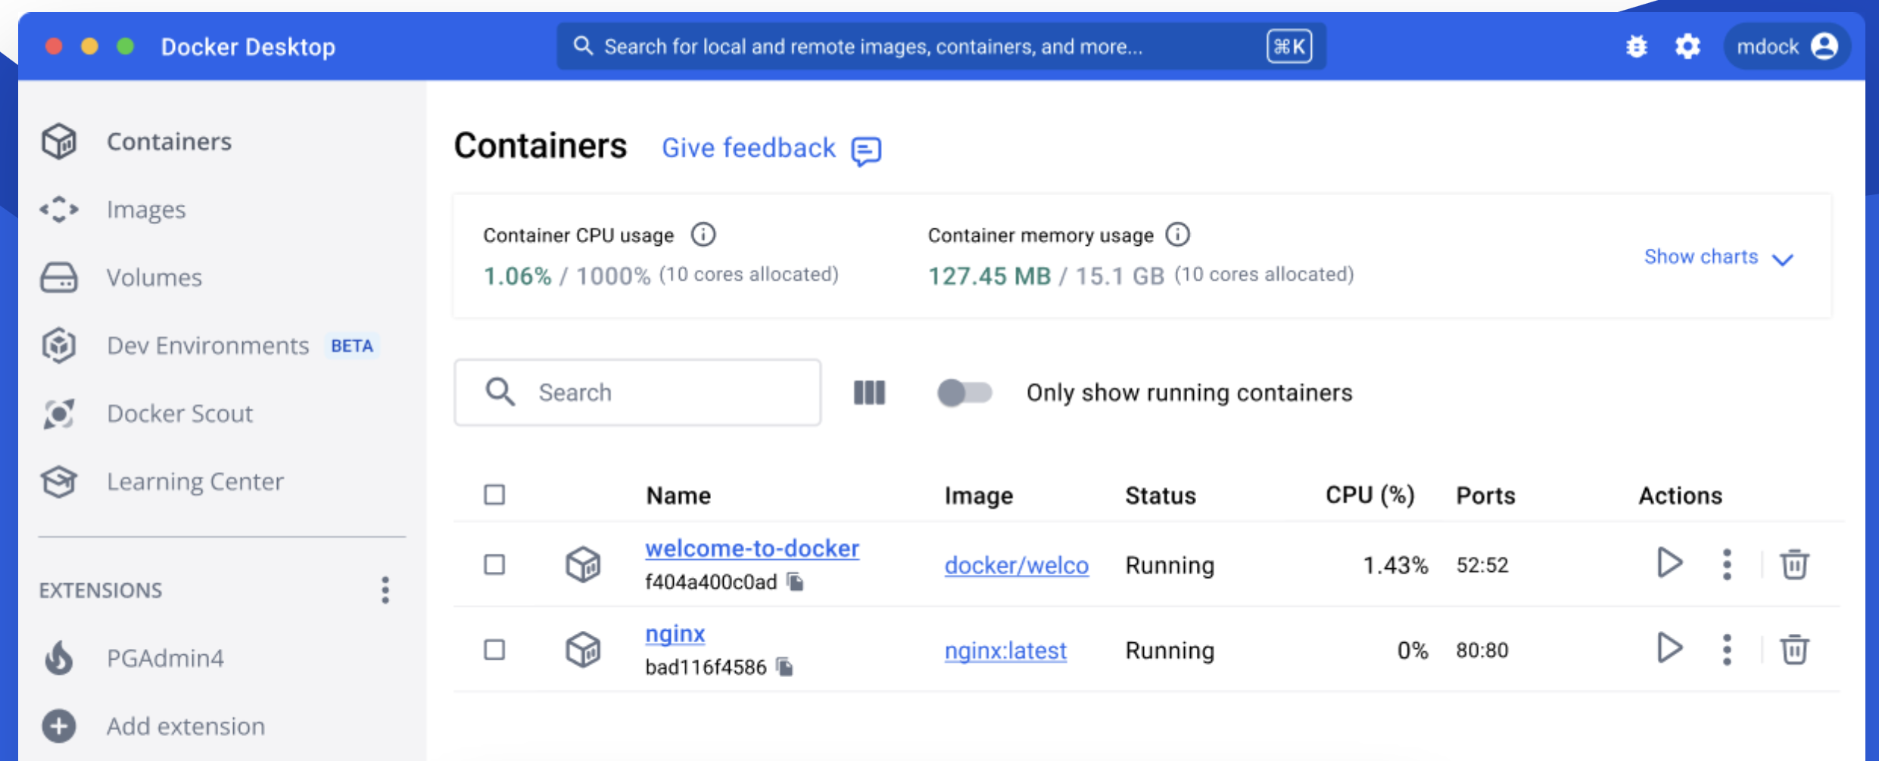Click the Volumes drive icon

pyautogui.click(x=59, y=278)
